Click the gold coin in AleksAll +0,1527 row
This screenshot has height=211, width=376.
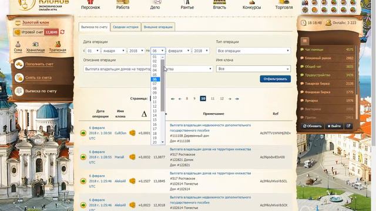pyautogui.click(x=132, y=181)
